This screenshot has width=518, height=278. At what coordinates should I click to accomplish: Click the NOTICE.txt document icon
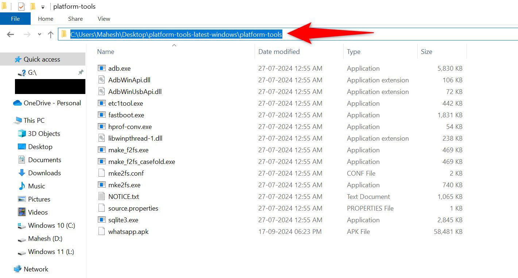(101, 196)
